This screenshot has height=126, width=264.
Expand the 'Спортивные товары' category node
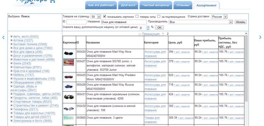coord(12,101)
